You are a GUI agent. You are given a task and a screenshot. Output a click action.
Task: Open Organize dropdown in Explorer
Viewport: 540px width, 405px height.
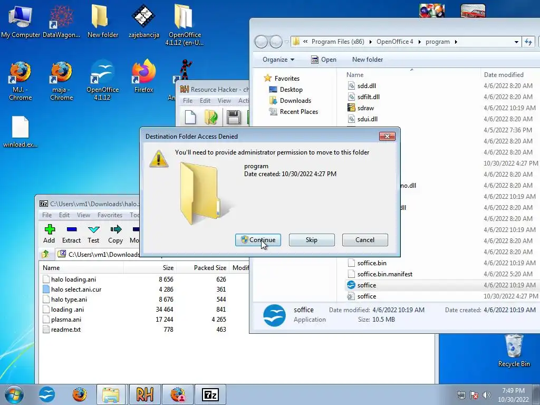pos(278,60)
